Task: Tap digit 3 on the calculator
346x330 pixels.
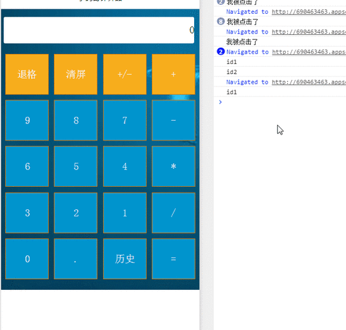Action: point(27,213)
